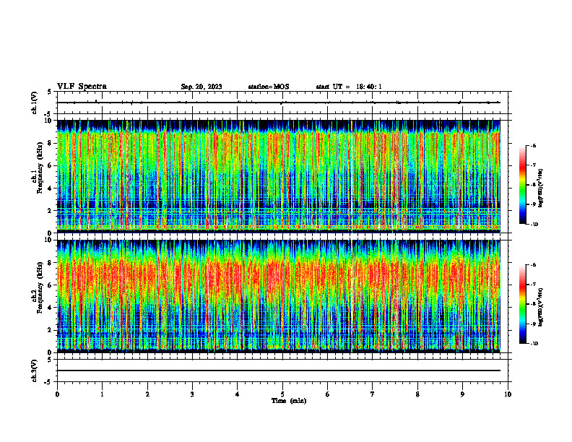Click time axis tick label "5"
The height and width of the screenshot is (442, 572).
point(282,394)
